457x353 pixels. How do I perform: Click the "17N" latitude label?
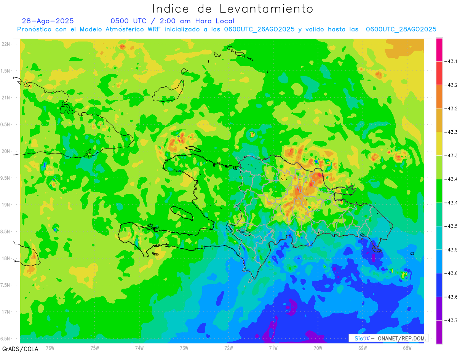pos(6,312)
